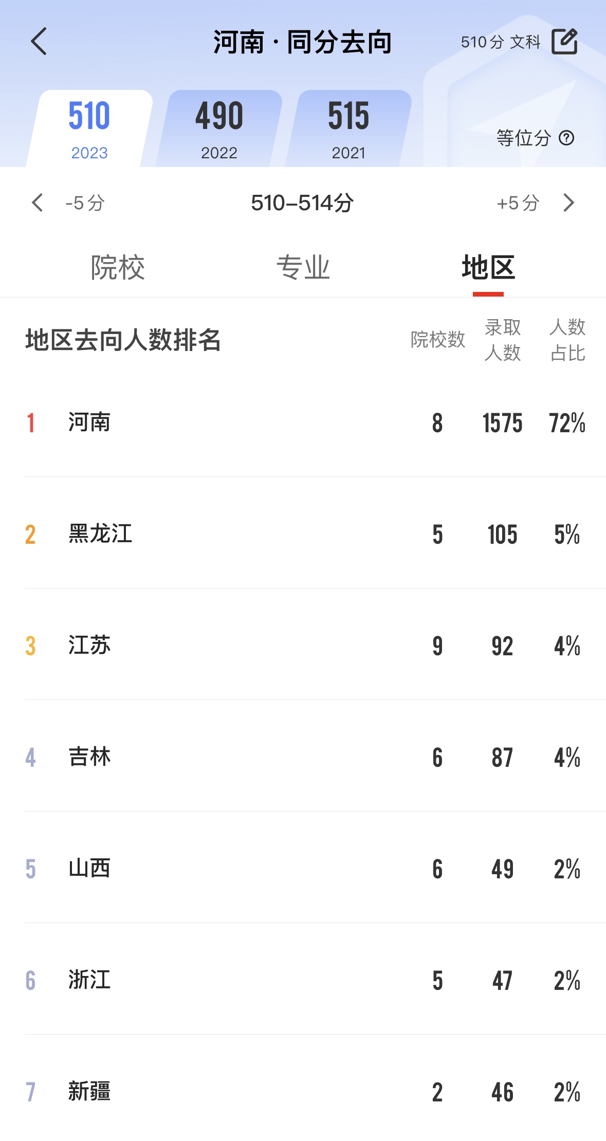Tap the right chevron for higher scores
The height and width of the screenshot is (1141, 606).
point(568,203)
